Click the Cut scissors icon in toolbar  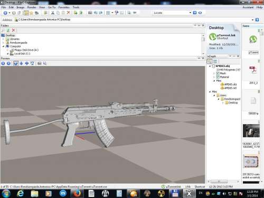pos(53,13)
